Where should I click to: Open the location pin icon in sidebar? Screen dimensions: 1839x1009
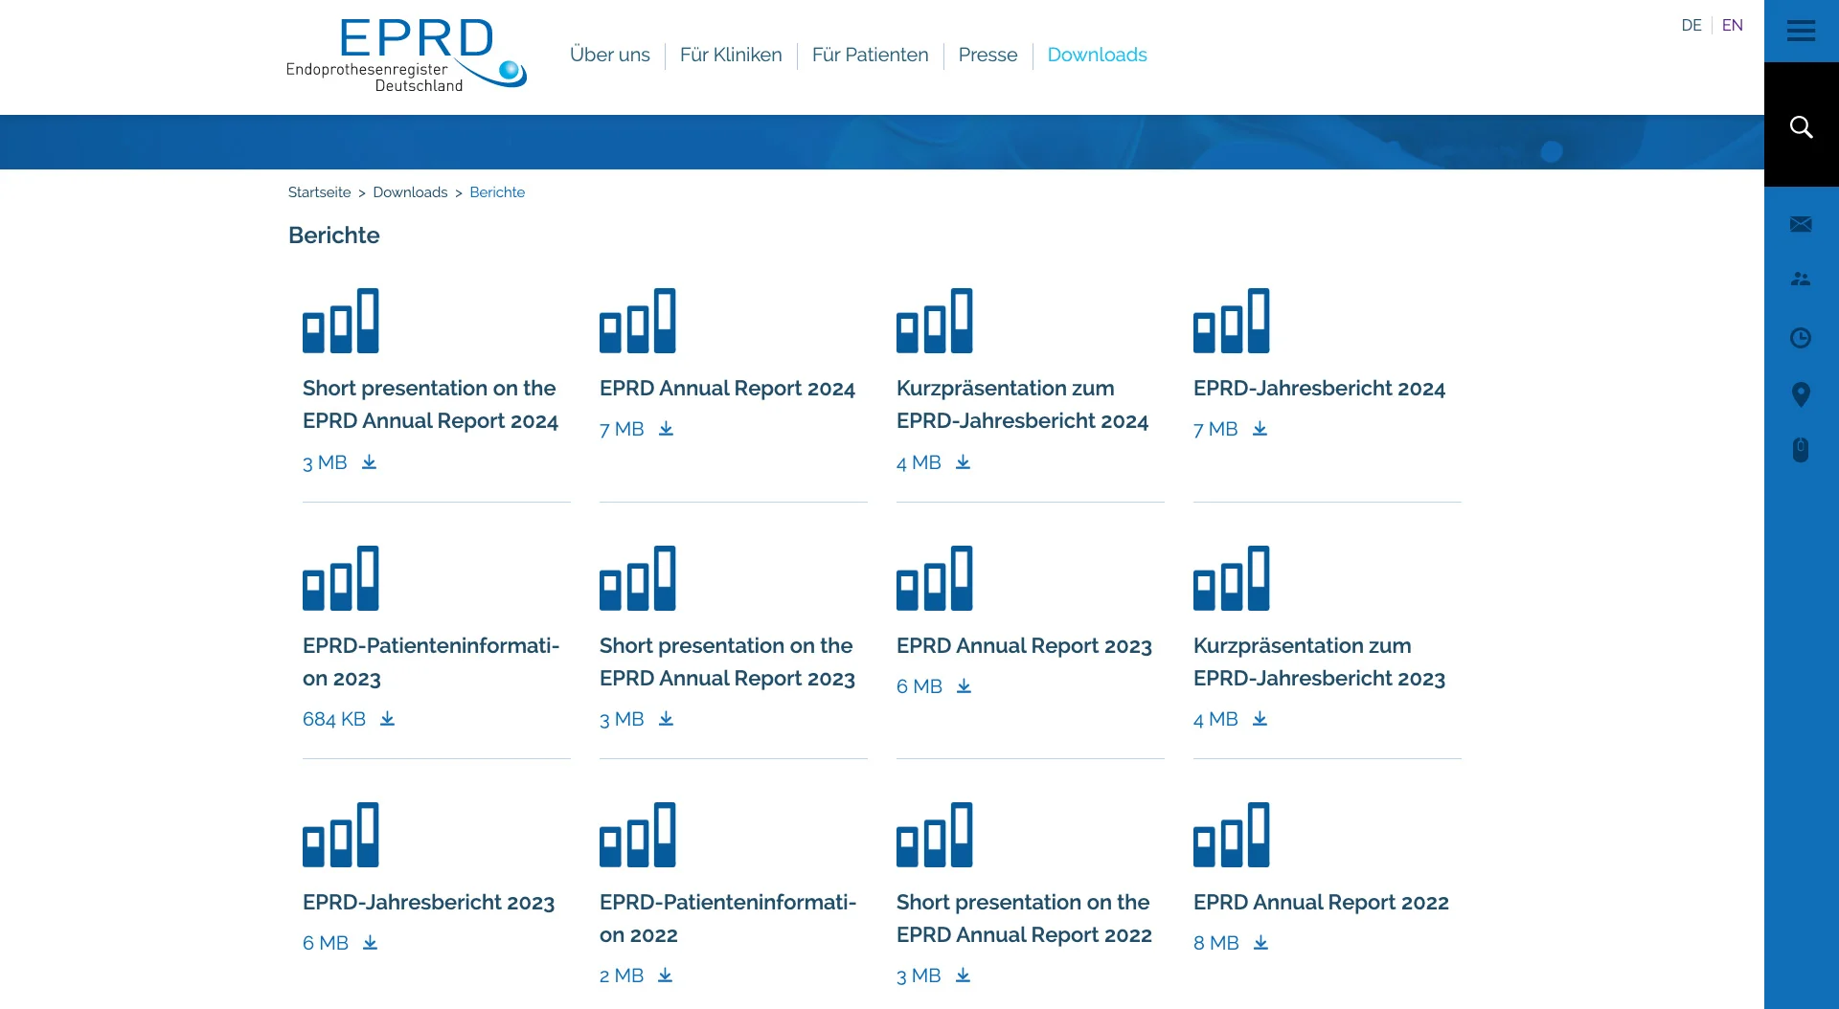1801,394
